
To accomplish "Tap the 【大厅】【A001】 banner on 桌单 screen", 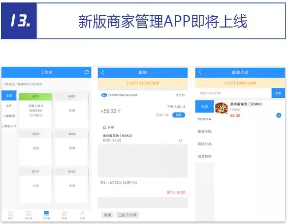I will pyautogui.click(x=142, y=83).
